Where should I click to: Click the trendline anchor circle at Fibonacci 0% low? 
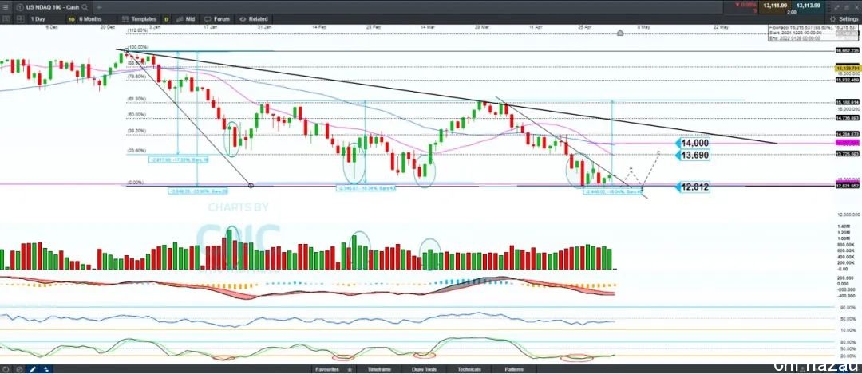[x=251, y=186]
